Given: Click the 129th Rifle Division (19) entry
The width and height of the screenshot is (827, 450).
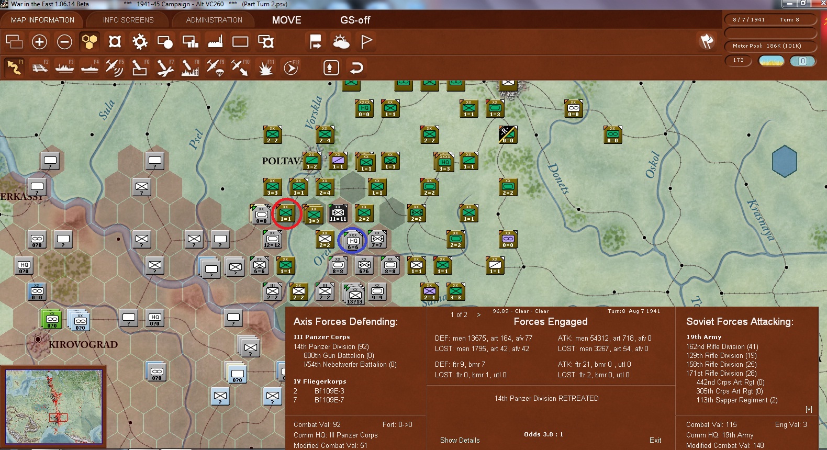Looking at the screenshot, I should (x=721, y=355).
